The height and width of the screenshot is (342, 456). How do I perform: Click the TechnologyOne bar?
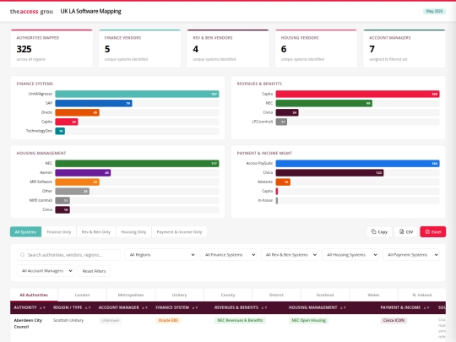tap(60, 131)
